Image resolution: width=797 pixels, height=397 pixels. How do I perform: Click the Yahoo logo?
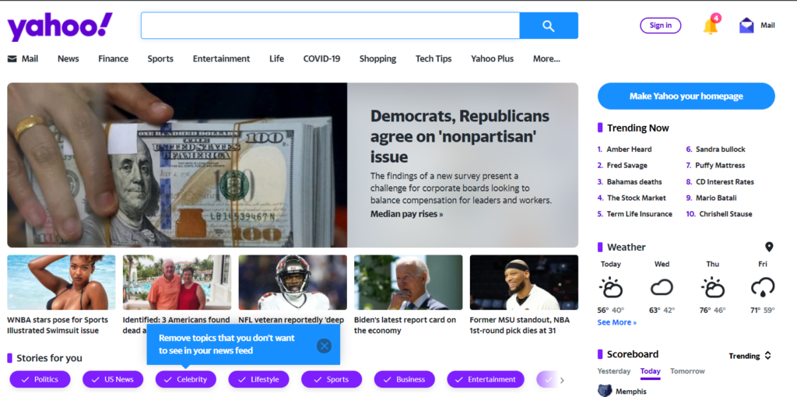tap(60, 26)
